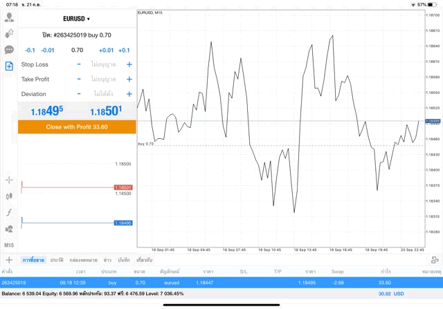Click the position title #263425019 buy 0.70
The image size is (443, 309).
click(77, 35)
